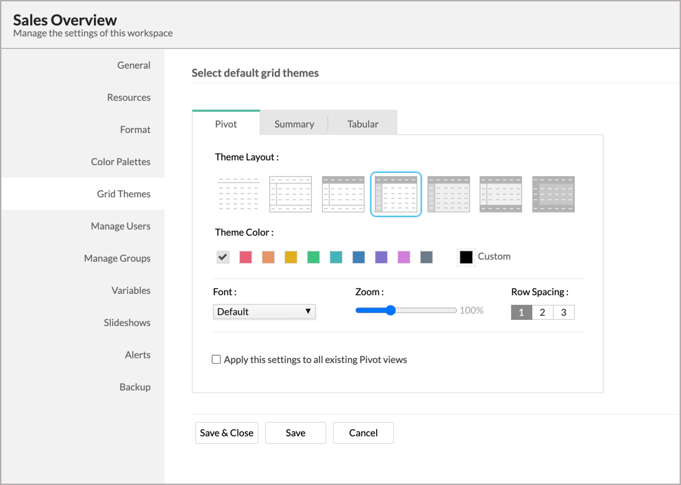The width and height of the screenshot is (681, 485).
Task: Select the blue theme color swatch
Action: (x=358, y=257)
